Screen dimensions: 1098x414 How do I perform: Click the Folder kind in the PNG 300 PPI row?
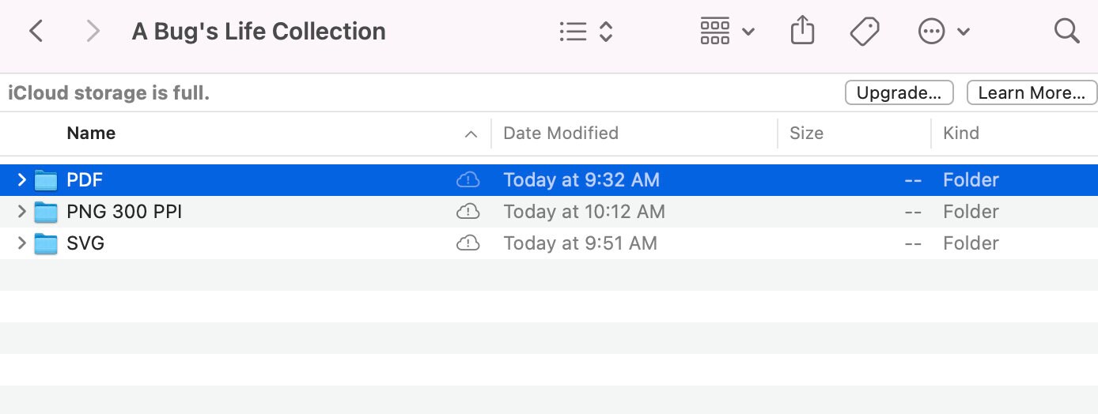click(971, 212)
